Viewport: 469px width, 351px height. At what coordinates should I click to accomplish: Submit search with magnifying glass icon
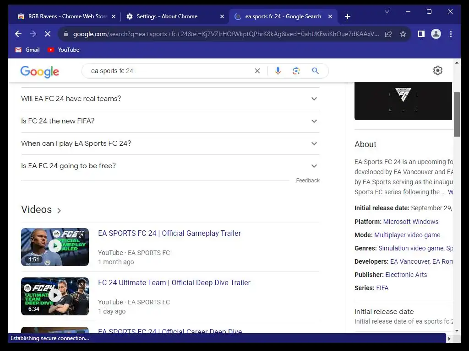coord(315,71)
